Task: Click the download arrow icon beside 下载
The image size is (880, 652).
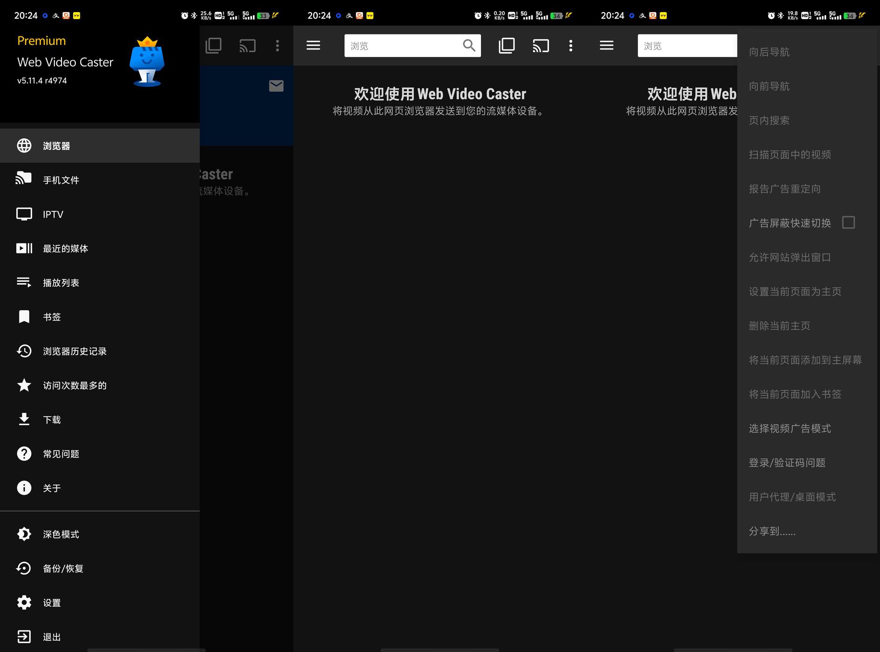Action: coord(24,419)
